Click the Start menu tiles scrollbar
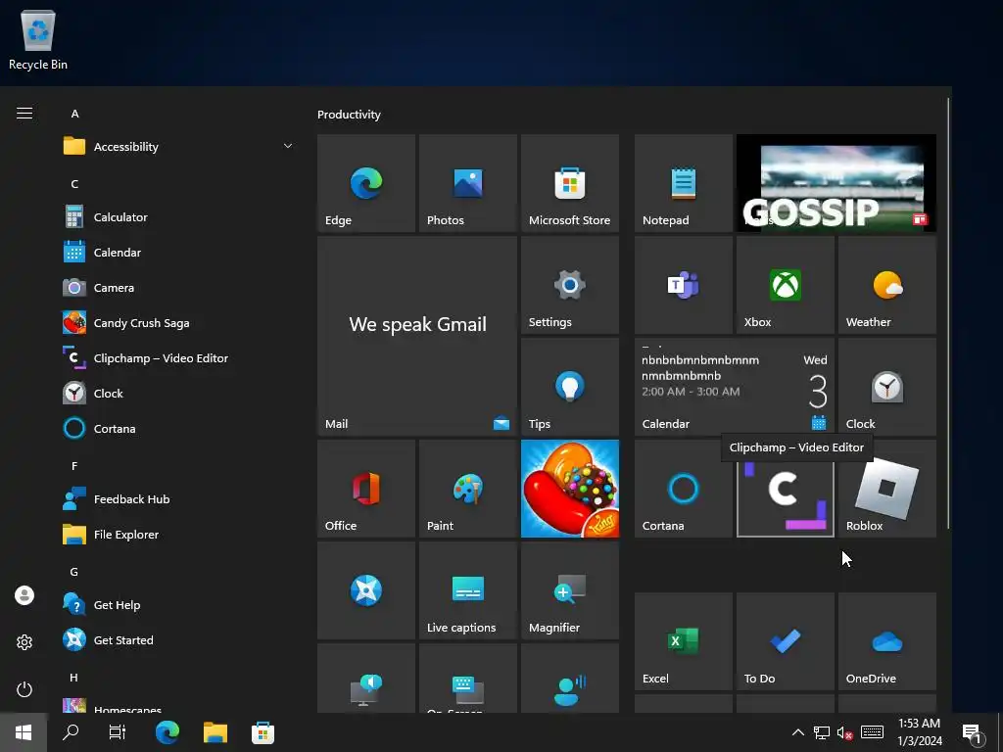This screenshot has height=752, width=1003. tap(948, 313)
